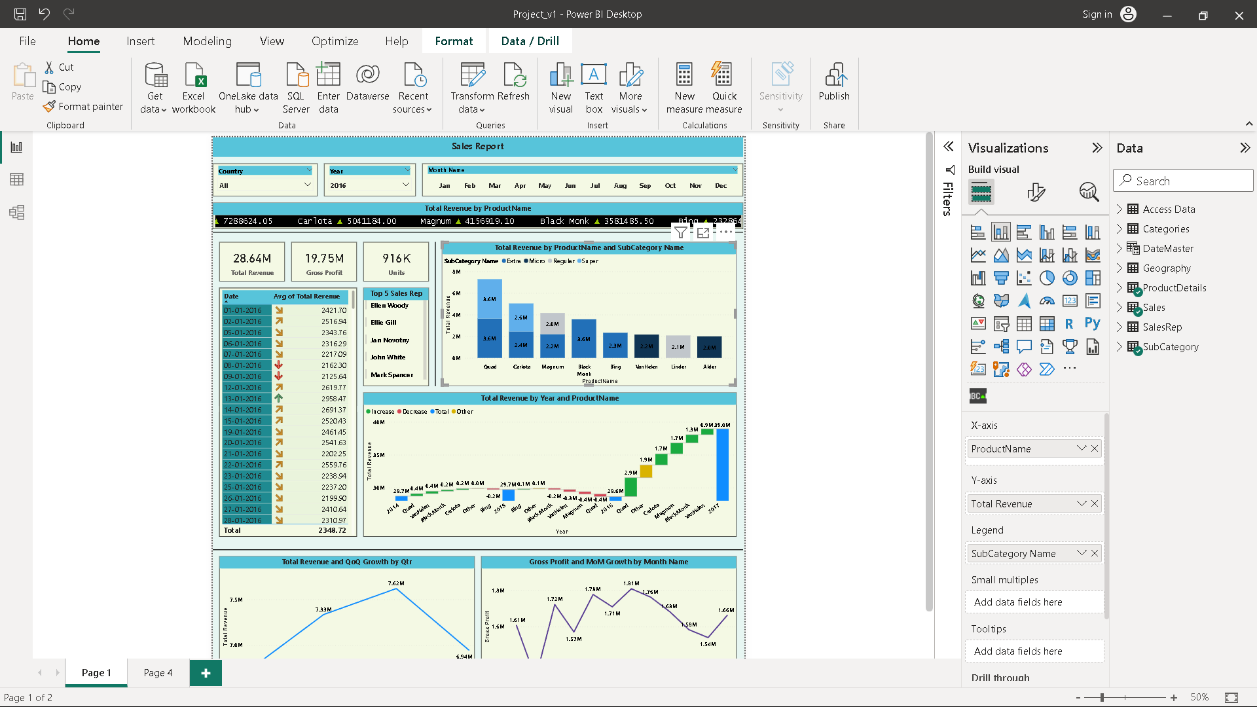Viewport: 1257px width, 707px height.
Task: Select the pie chart visual
Action: (1047, 278)
